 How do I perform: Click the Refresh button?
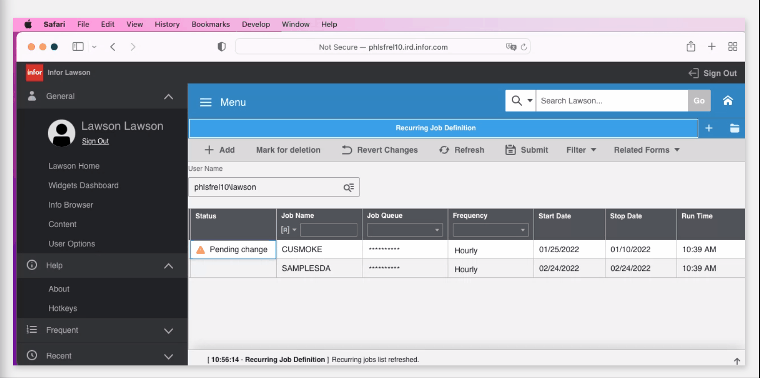(461, 150)
